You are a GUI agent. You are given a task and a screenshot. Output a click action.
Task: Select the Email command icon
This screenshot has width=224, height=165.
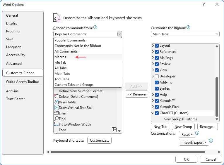click(x=56, y=113)
